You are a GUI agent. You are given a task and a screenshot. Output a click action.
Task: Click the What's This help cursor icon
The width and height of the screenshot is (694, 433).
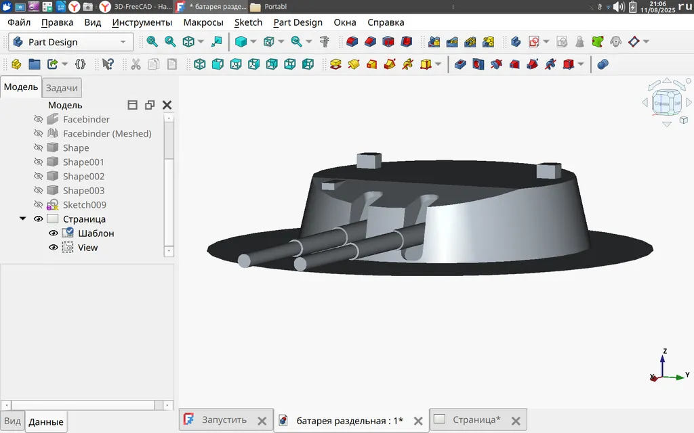pos(108,64)
